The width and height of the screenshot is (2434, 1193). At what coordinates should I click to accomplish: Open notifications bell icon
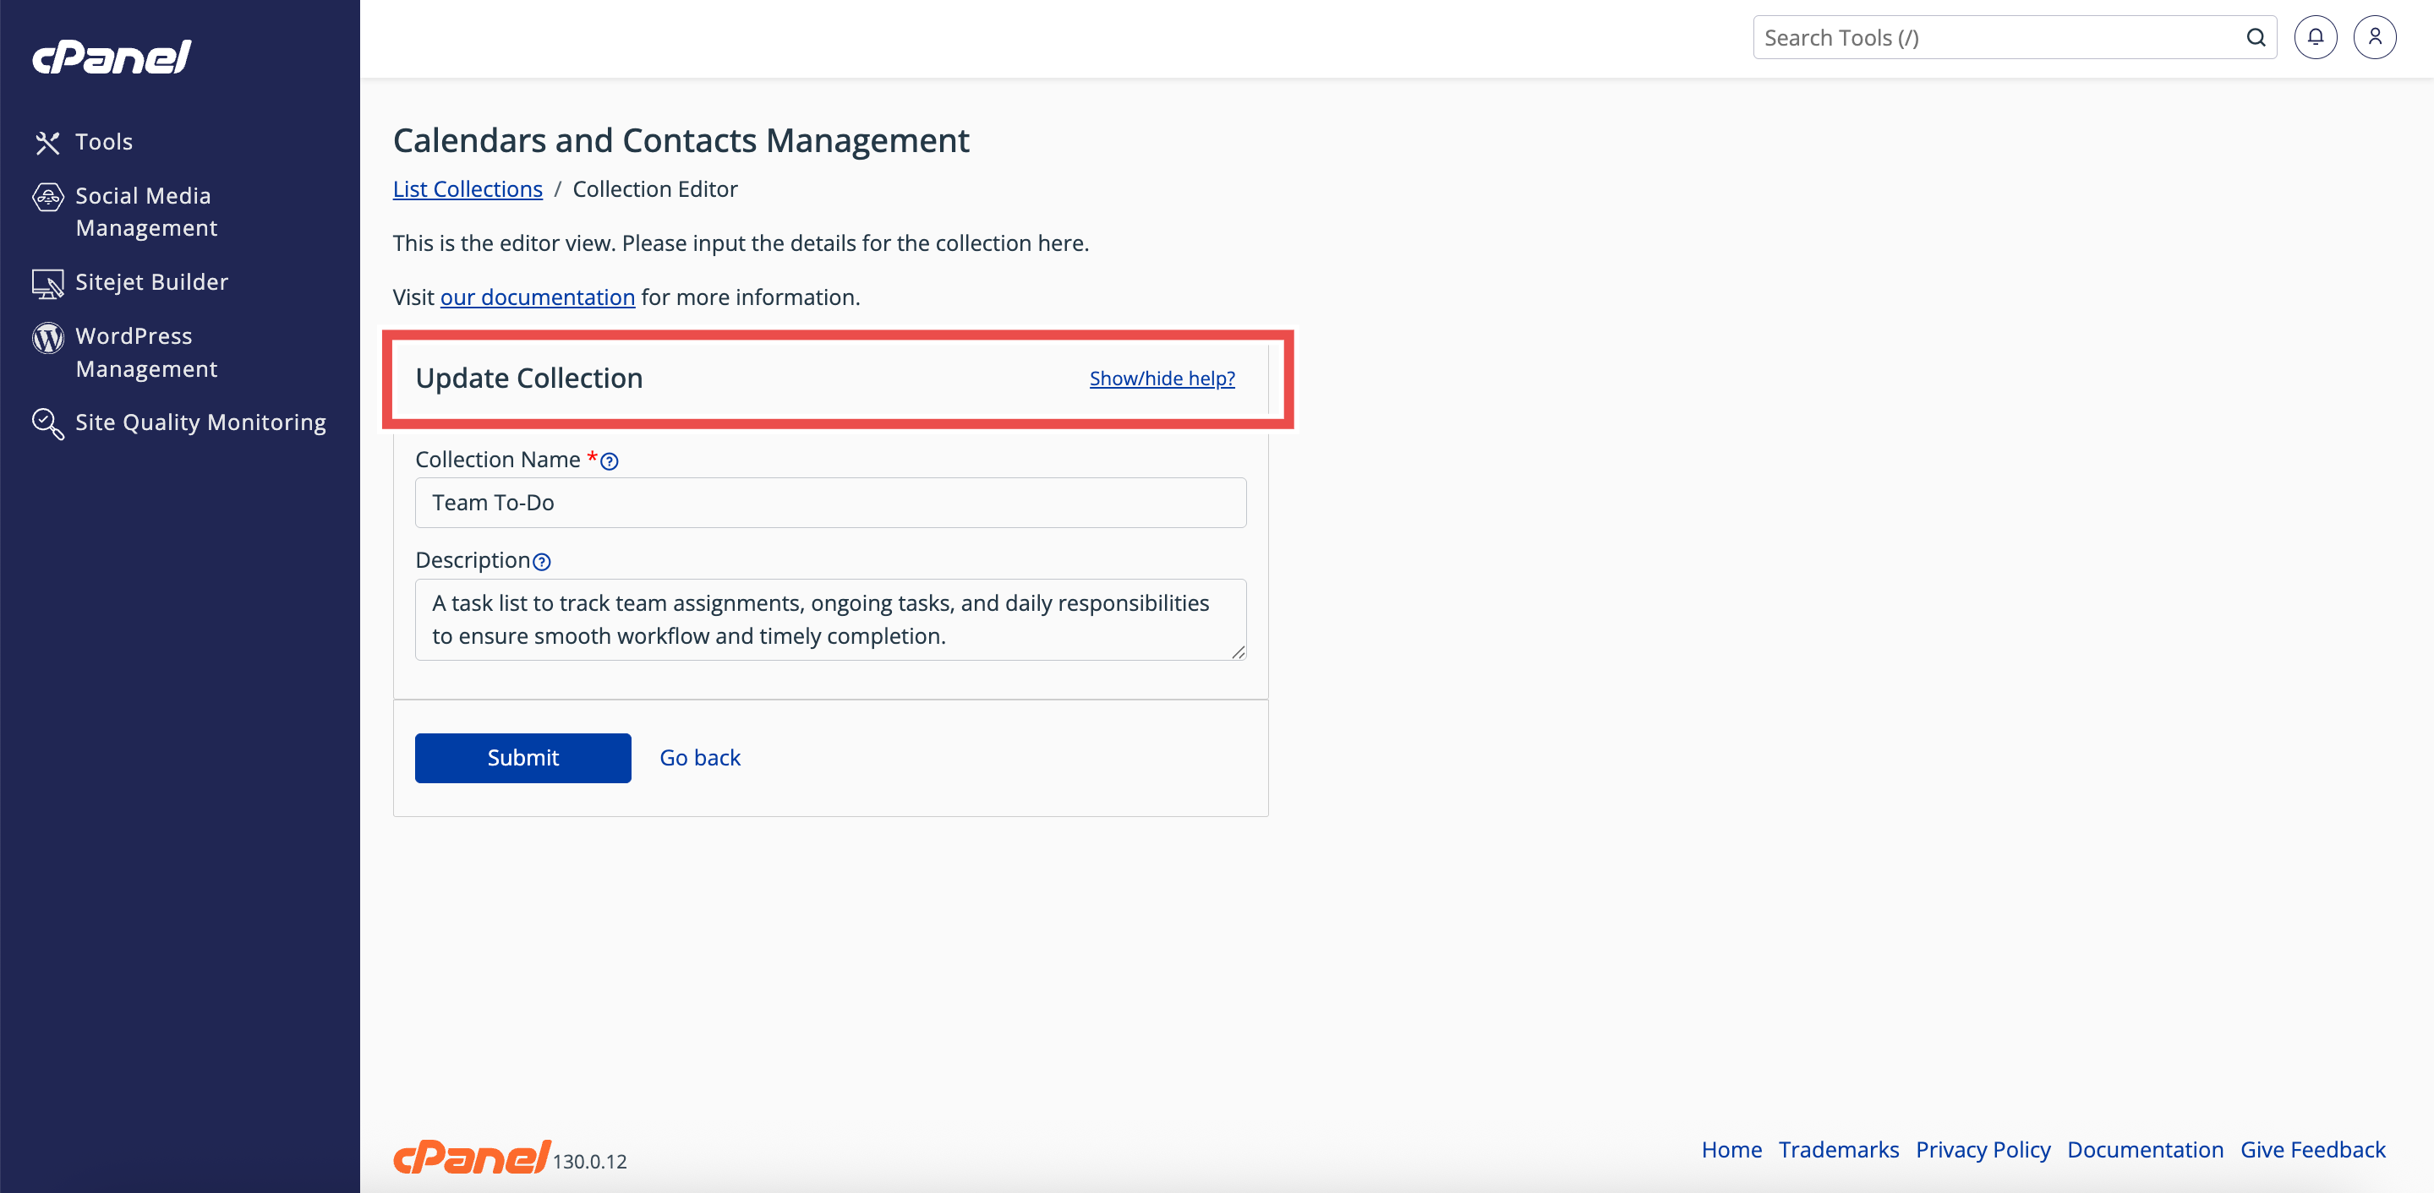coord(2315,38)
